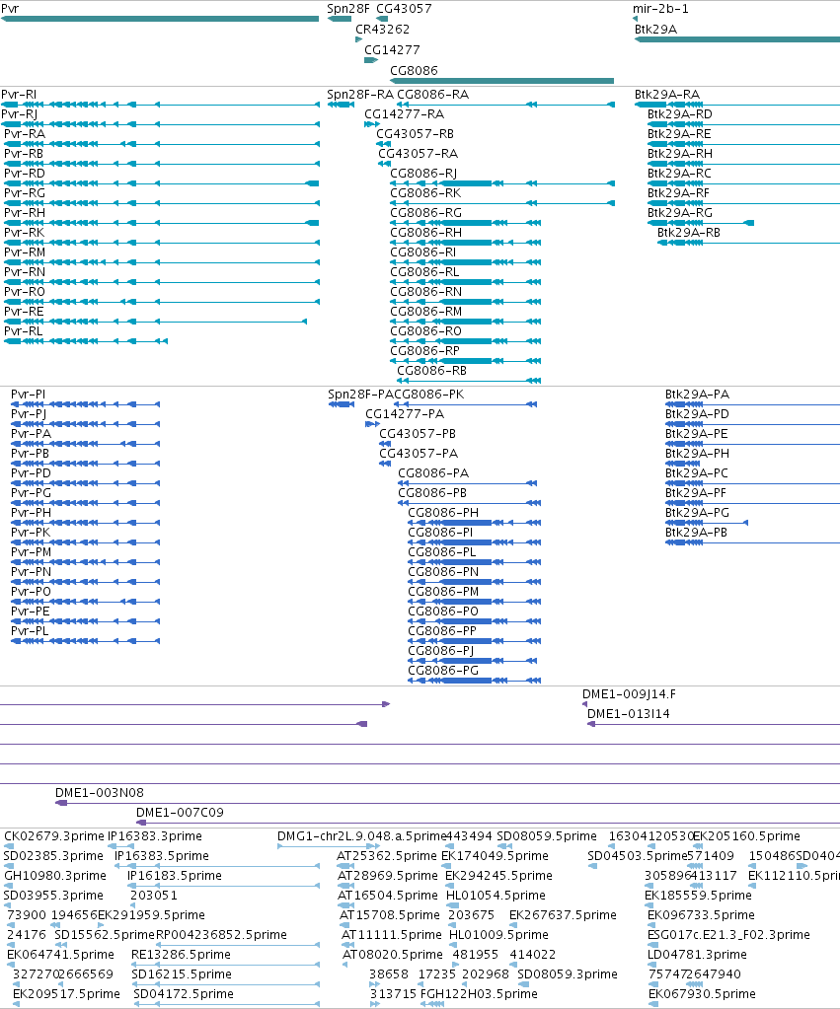This screenshot has width=840, height=1009.
Task: Select the DME1-009J14.F clone label
Action: [x=630, y=694]
